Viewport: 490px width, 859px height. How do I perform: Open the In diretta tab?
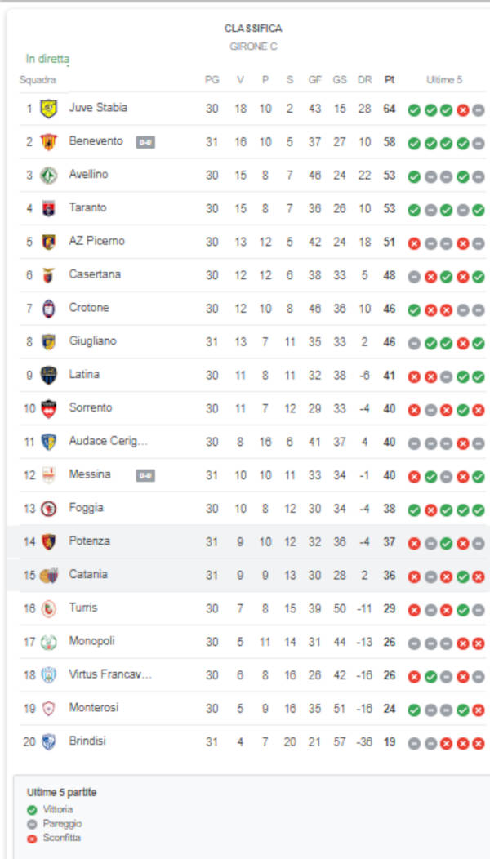point(47,59)
